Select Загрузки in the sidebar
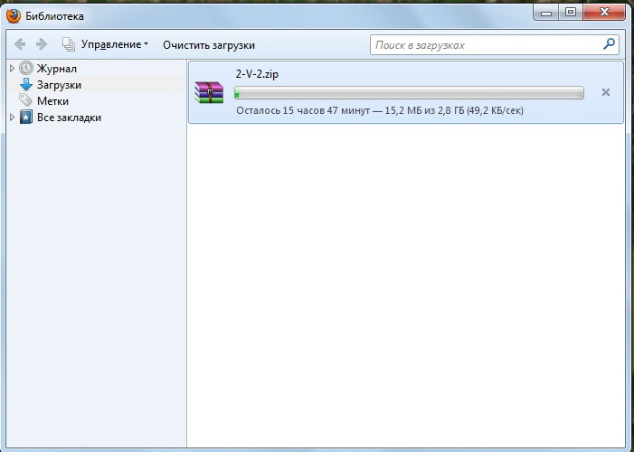The width and height of the screenshot is (634, 452). 59,85
